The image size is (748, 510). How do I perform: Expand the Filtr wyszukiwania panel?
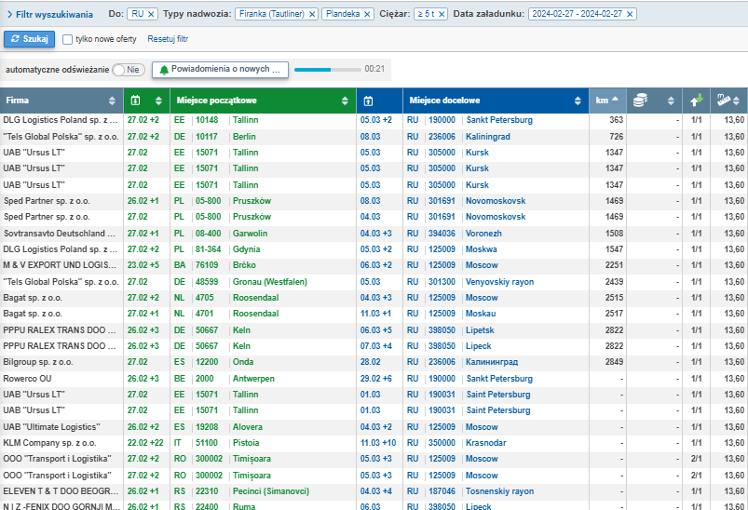click(x=50, y=14)
